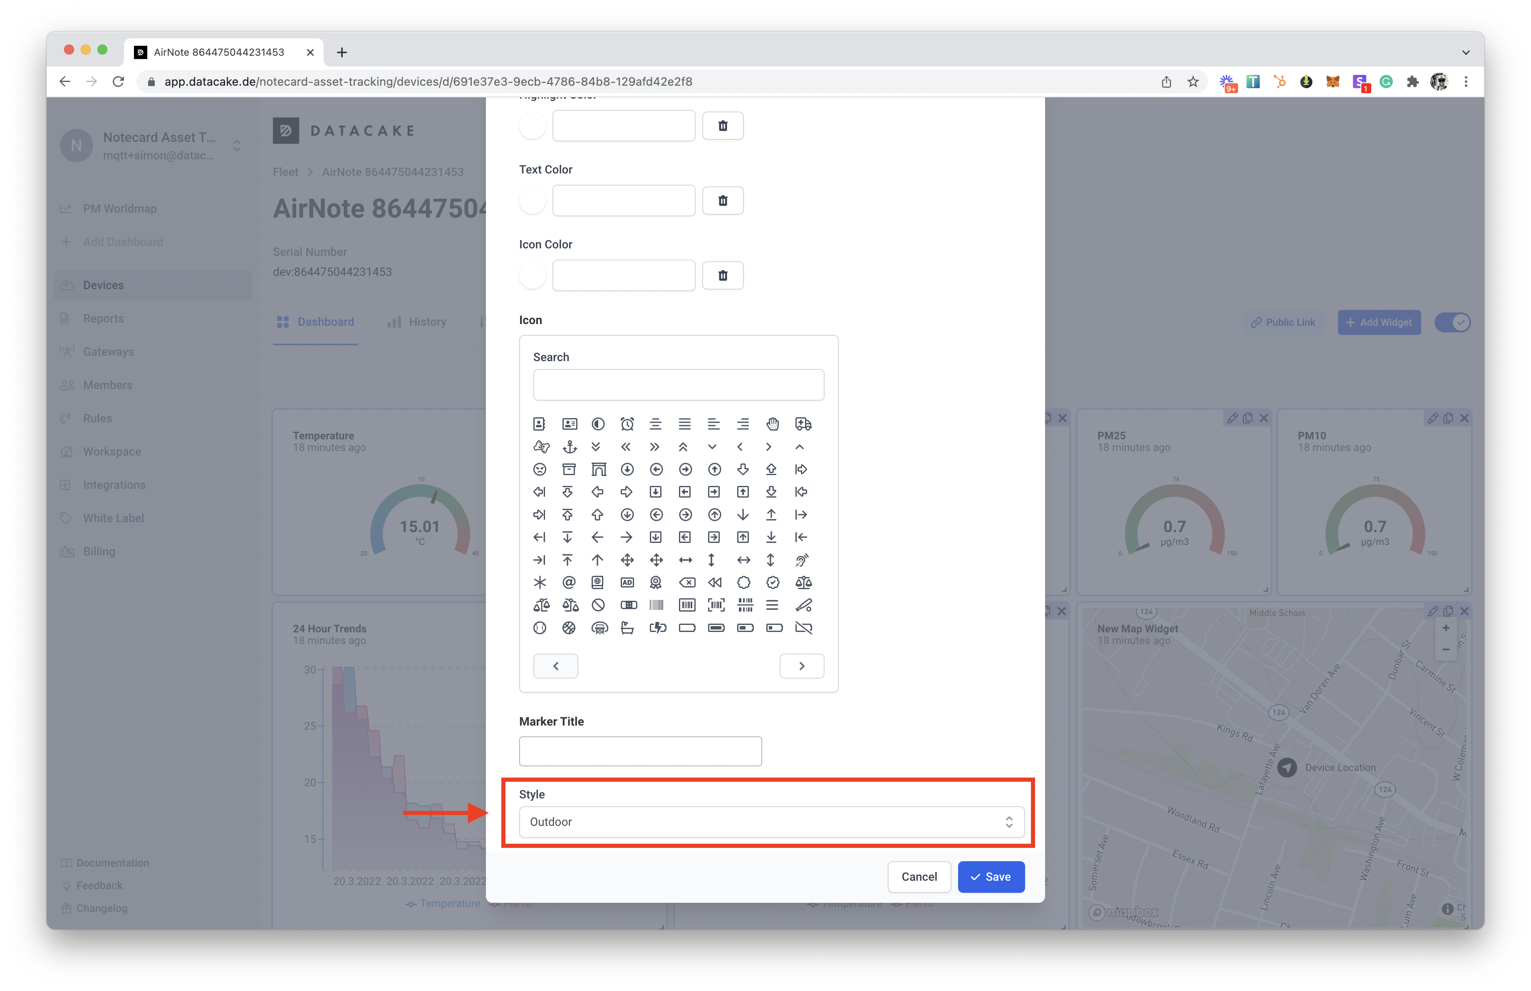Reload the browser page

119,82
